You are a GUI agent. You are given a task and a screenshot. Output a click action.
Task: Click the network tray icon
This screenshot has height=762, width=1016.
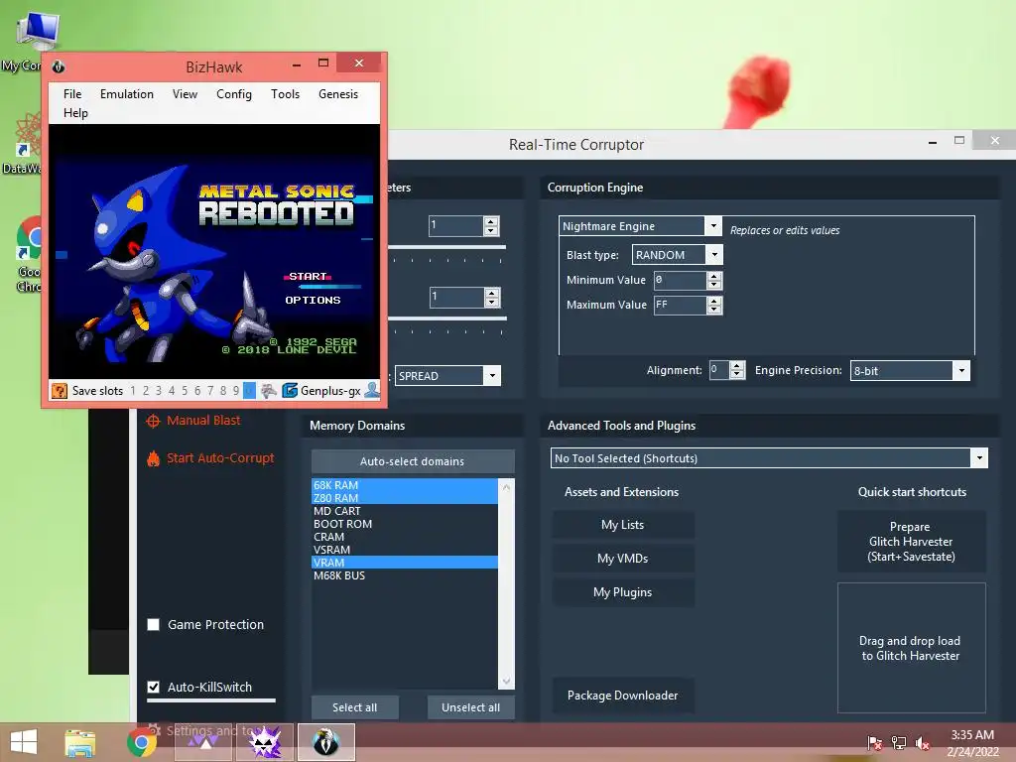(899, 742)
